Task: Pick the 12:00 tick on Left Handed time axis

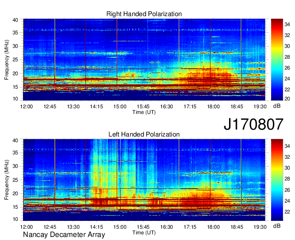Action: tap(26, 227)
